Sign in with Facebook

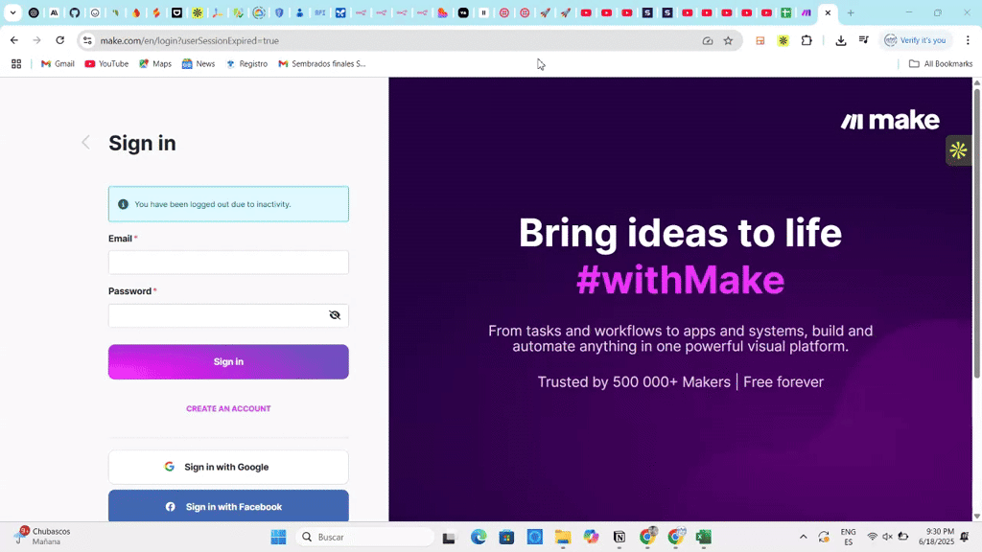point(228,506)
